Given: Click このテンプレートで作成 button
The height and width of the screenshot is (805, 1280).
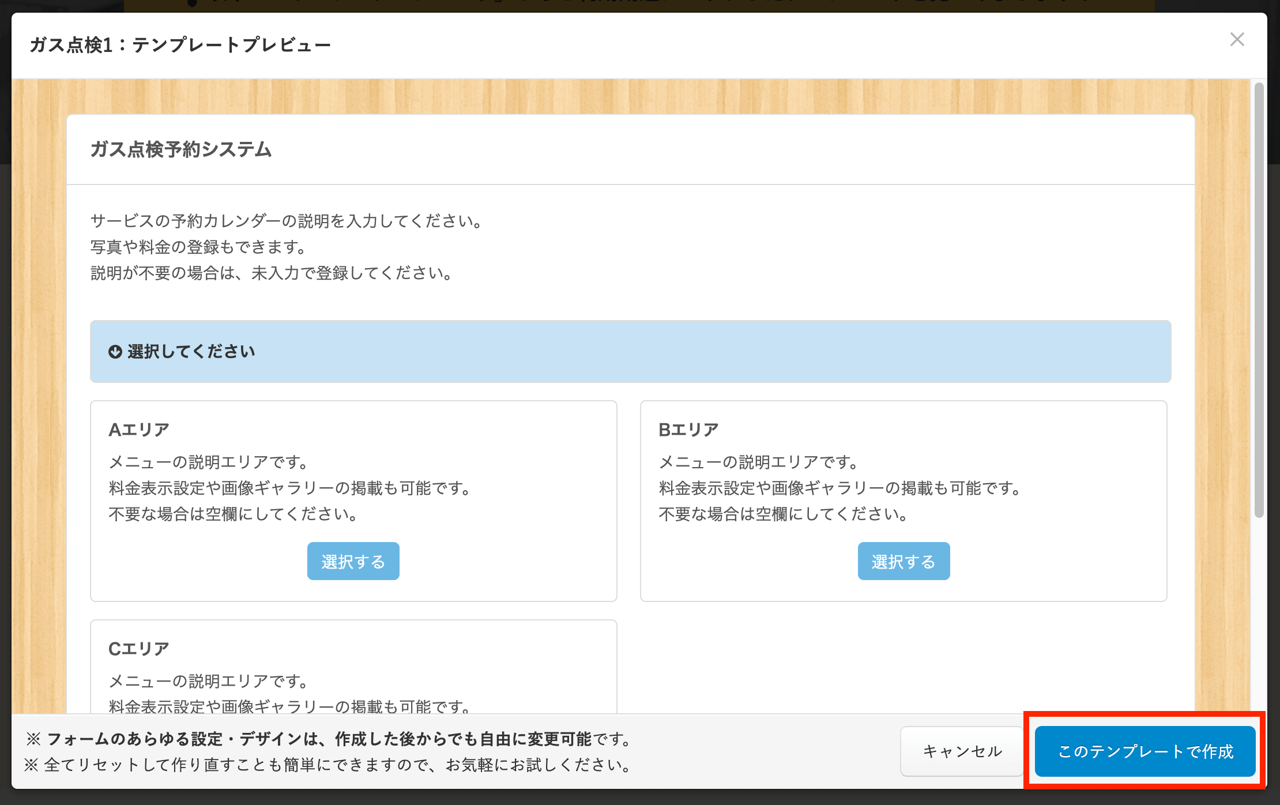Looking at the screenshot, I should tap(1145, 751).
